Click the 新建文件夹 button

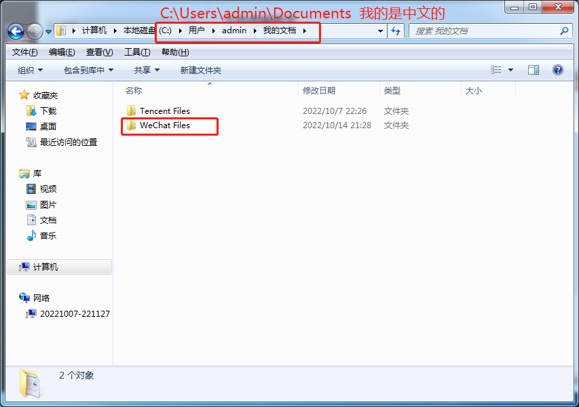[x=200, y=70]
